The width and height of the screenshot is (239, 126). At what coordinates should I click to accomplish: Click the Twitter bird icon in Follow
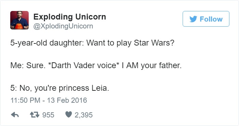point(193,19)
